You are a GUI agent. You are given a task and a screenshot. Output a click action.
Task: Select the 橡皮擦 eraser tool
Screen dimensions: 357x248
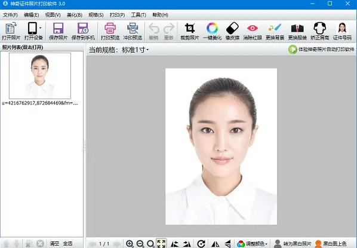232,31
